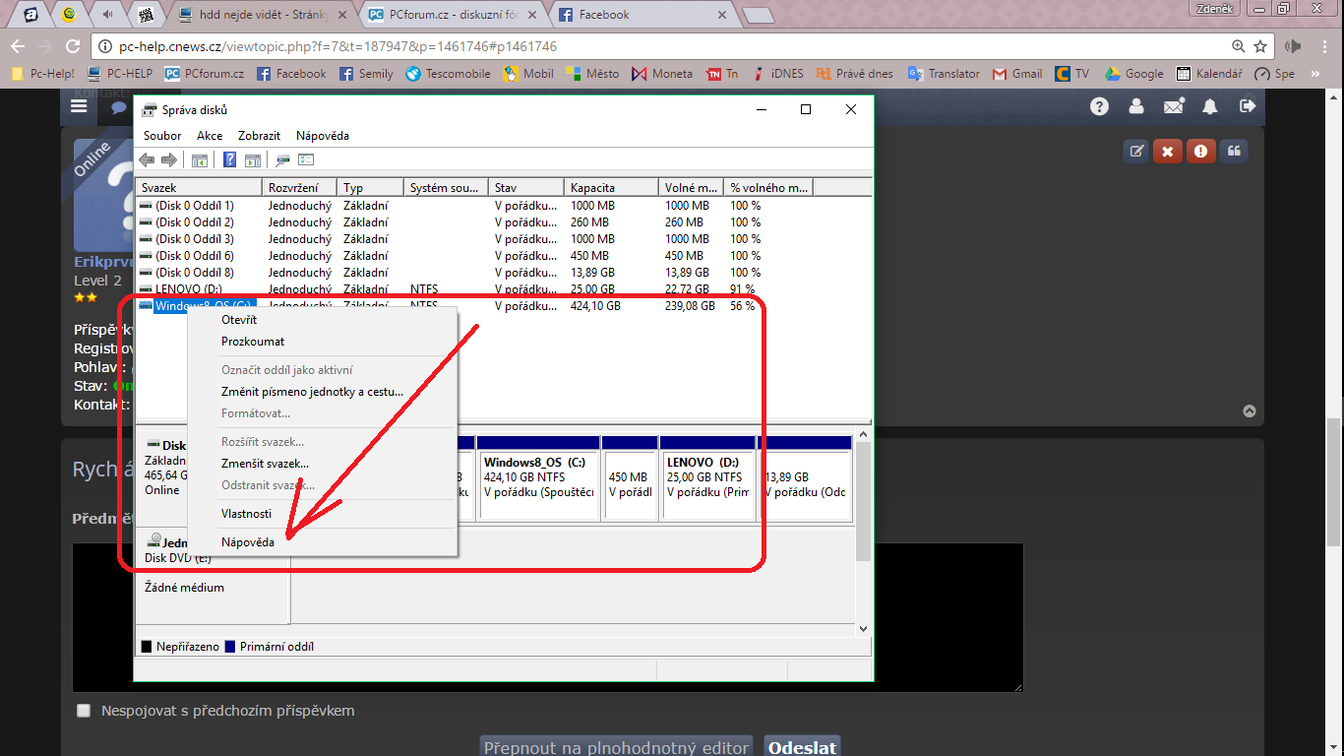Click the Chrome back navigation arrow

click(x=18, y=46)
